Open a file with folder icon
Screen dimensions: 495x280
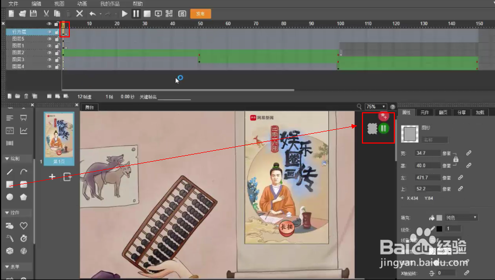pyautogui.click(x=23, y=14)
